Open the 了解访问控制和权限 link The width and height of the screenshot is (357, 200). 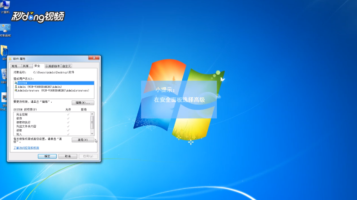pos(26,148)
